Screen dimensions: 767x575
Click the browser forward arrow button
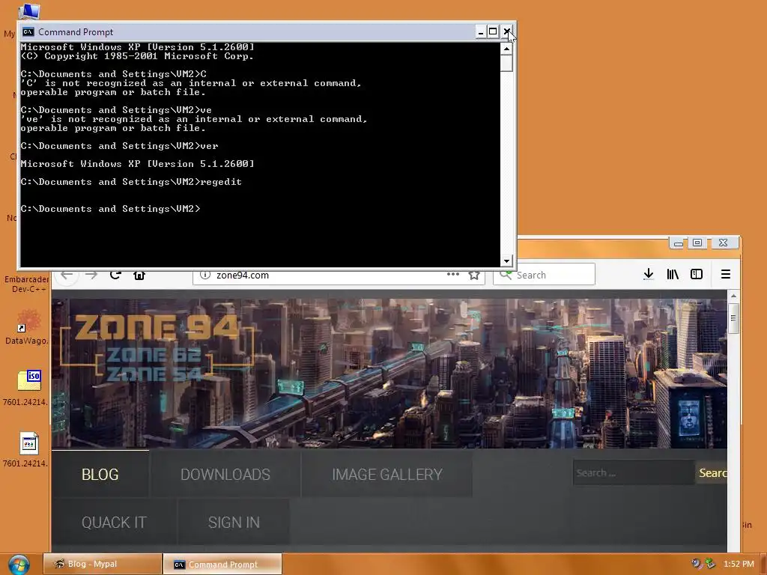(x=91, y=276)
